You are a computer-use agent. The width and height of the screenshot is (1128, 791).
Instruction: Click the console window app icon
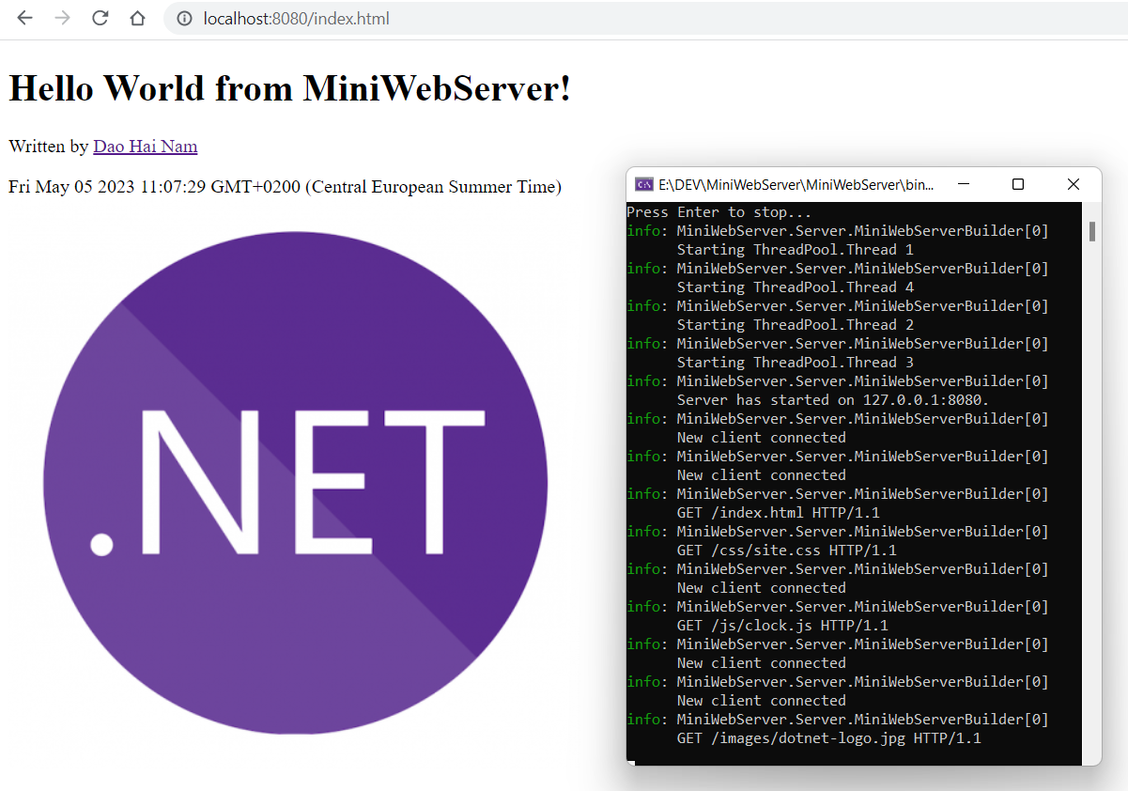(x=644, y=184)
